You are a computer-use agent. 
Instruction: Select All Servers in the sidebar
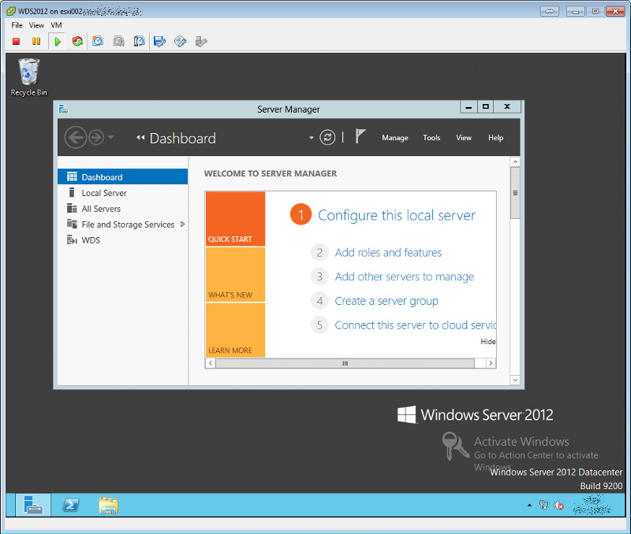point(123,209)
